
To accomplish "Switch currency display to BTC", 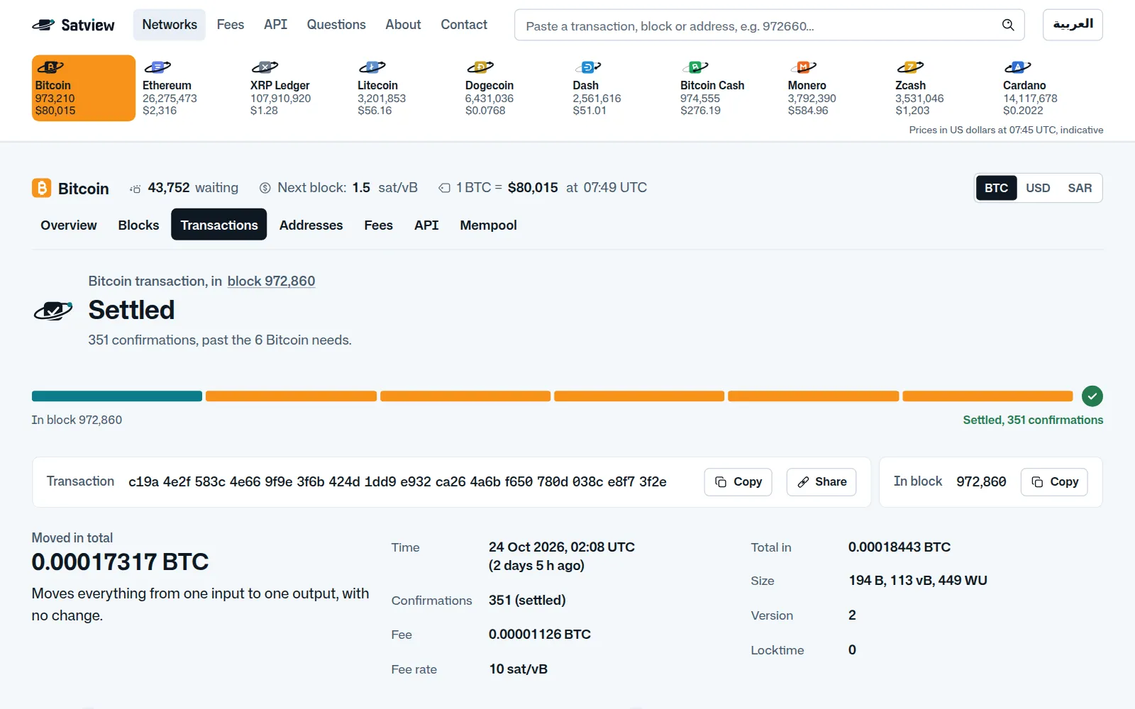I will click(996, 188).
